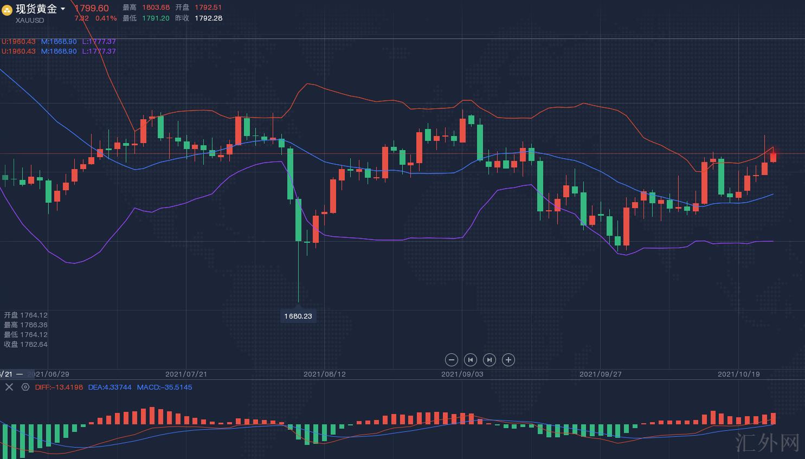Select the 2021/07/21 date axis marker

(186, 374)
